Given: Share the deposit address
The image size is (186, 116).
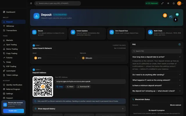Looking at the screenshot, I should point(70,87).
